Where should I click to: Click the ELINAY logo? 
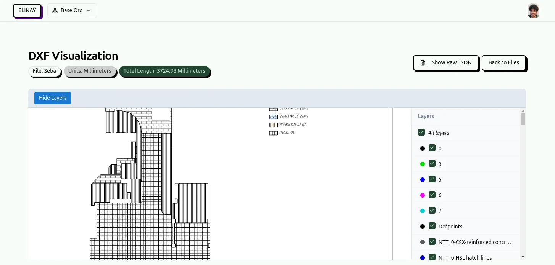point(27,10)
